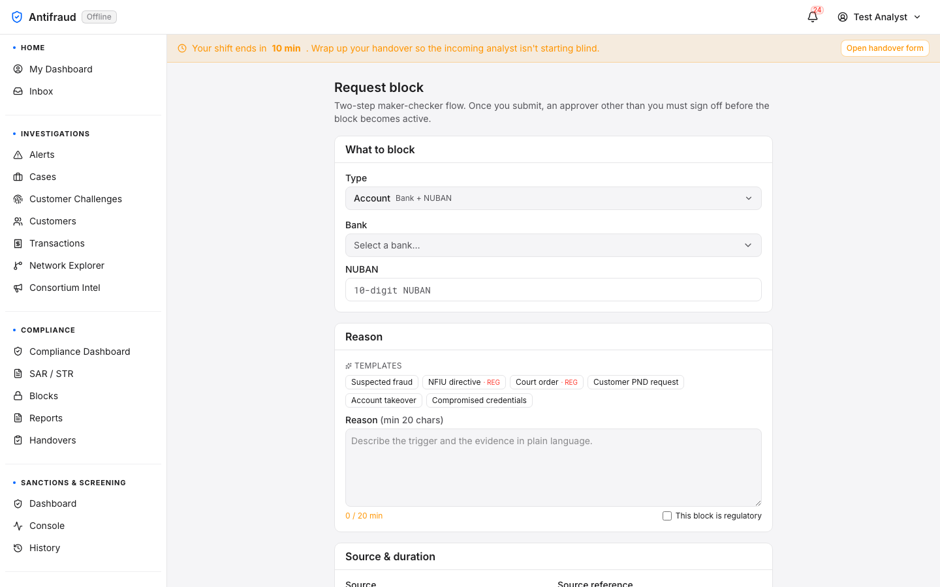Click the Reports file icon

click(x=18, y=418)
